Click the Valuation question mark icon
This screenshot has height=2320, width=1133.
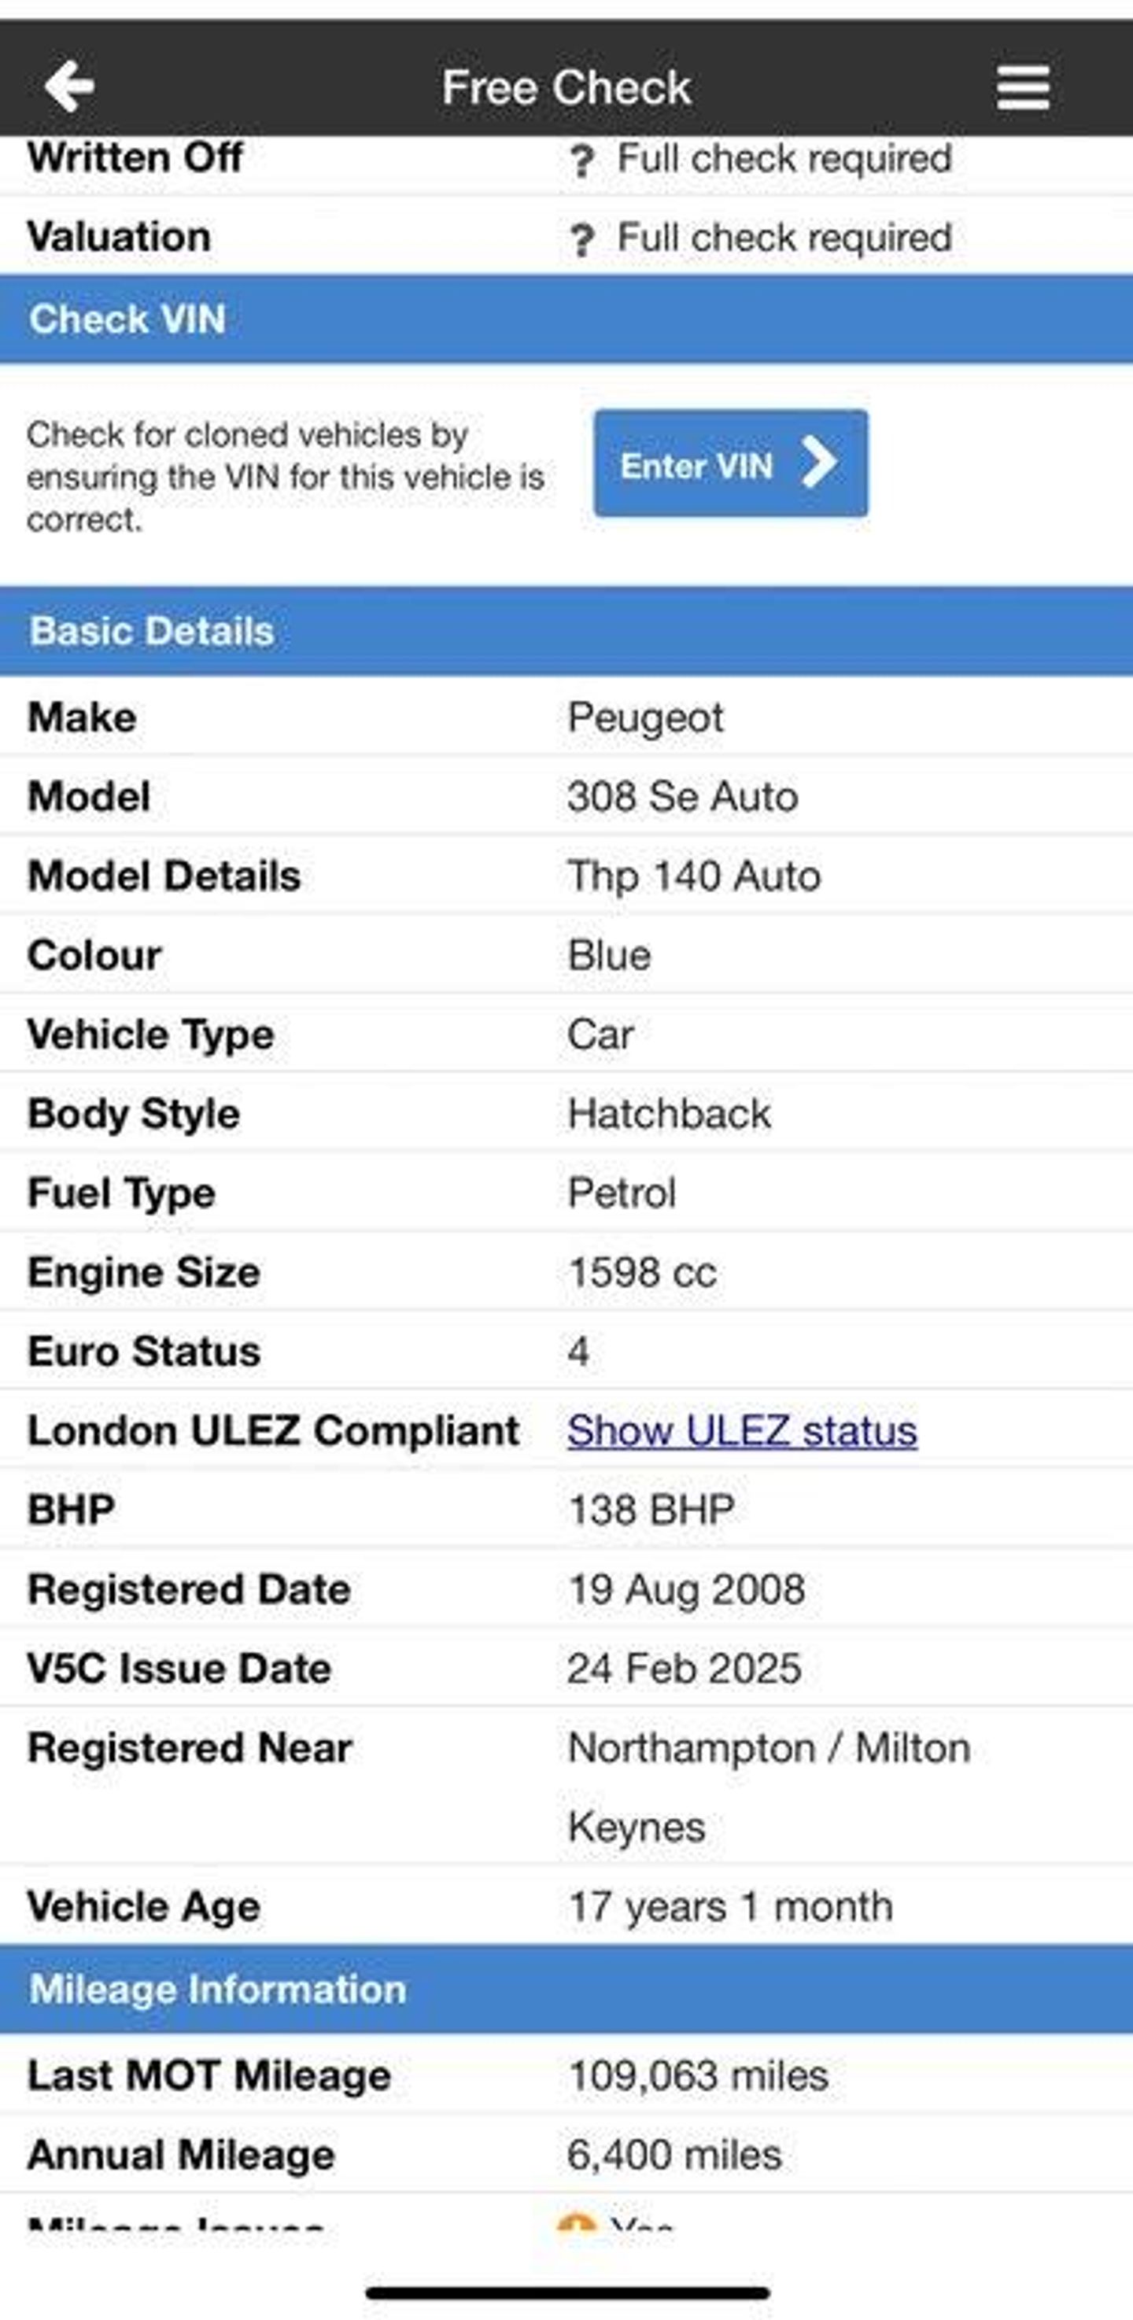[581, 241]
